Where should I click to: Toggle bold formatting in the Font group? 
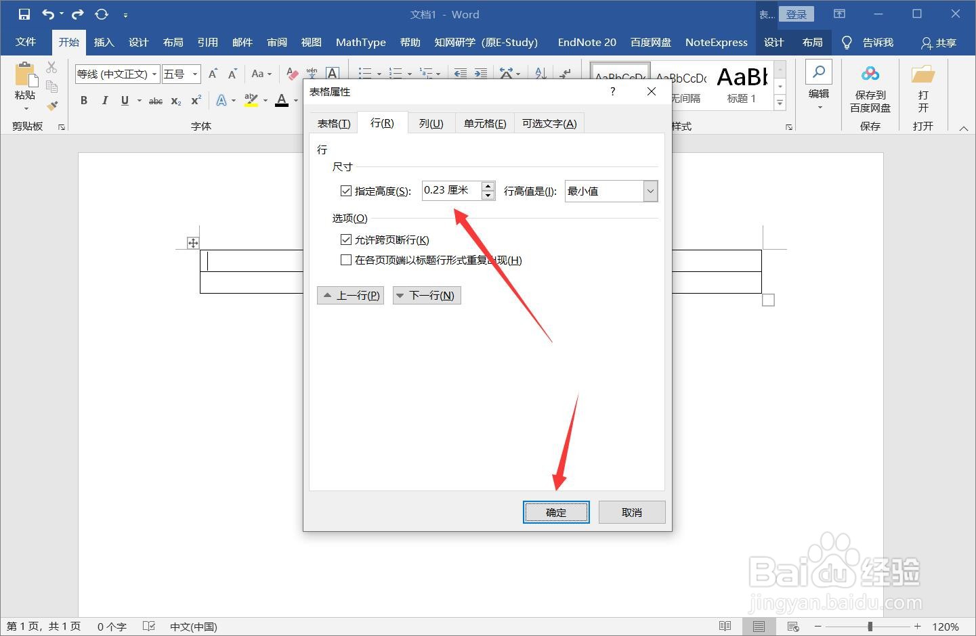(x=83, y=100)
